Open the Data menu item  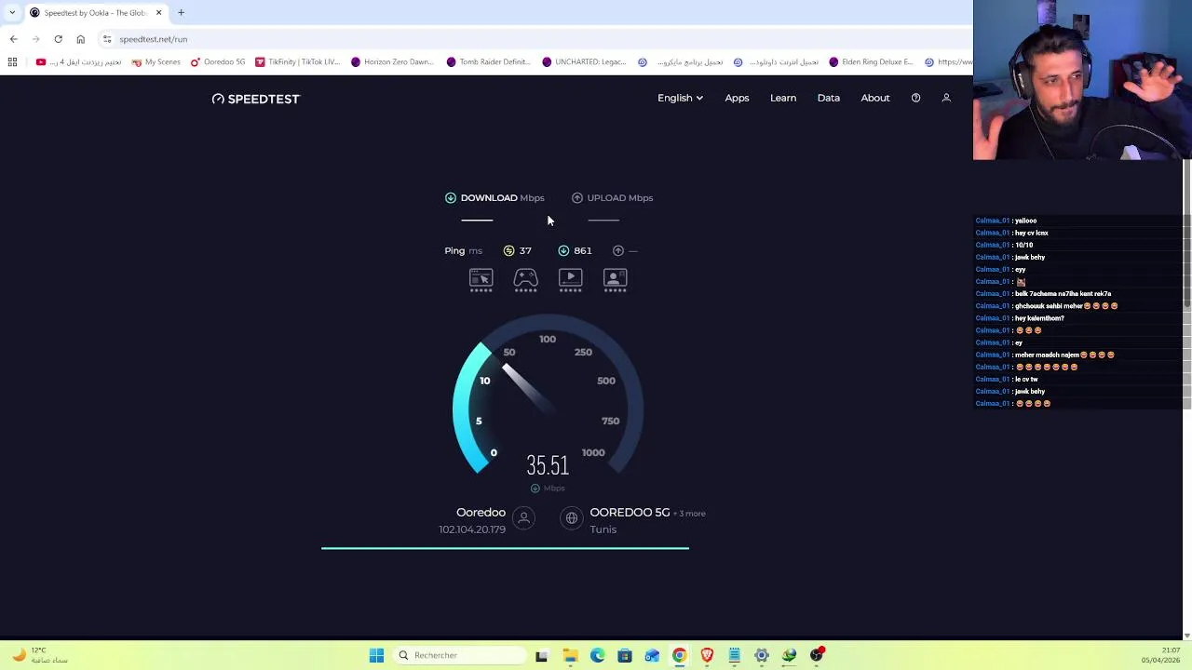pos(829,98)
